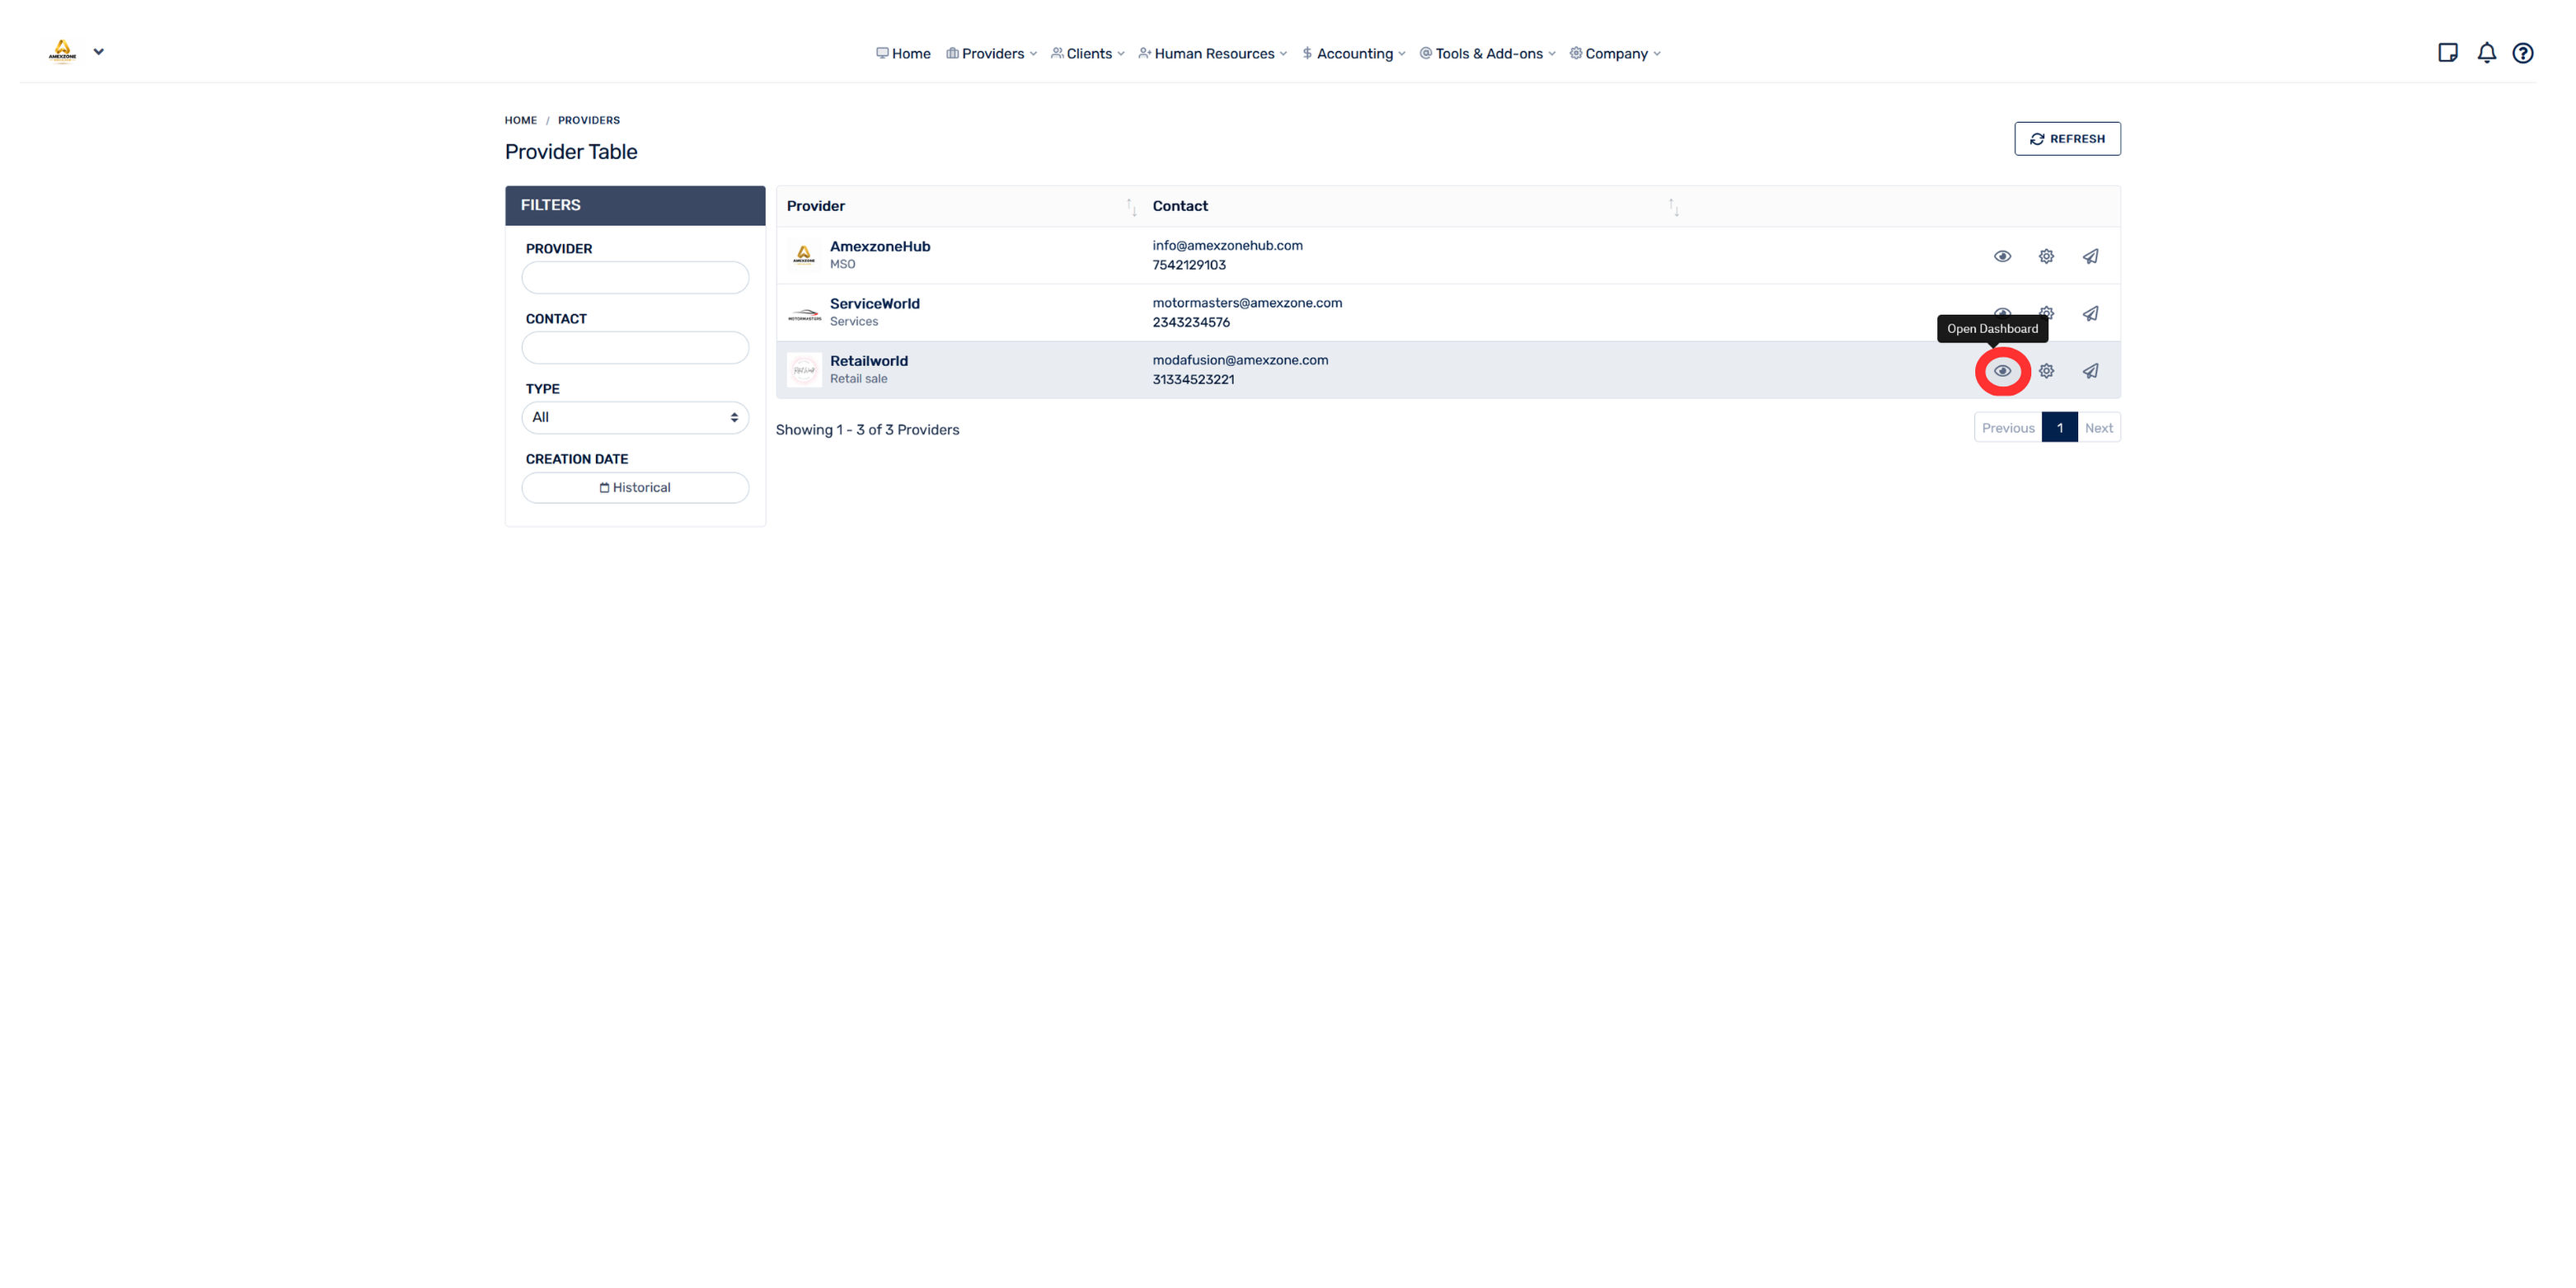Viewport: 2576px width, 1288px height.
Task: Select page 1 in pagination
Action: coord(2059,428)
